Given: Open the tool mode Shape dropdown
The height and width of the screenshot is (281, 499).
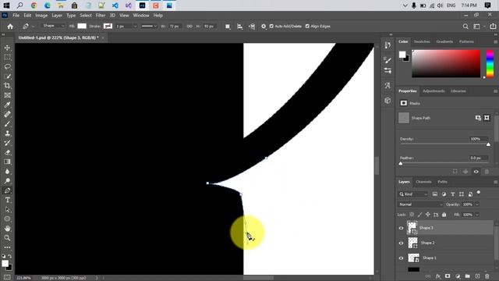Looking at the screenshot, I should [x=53, y=26].
